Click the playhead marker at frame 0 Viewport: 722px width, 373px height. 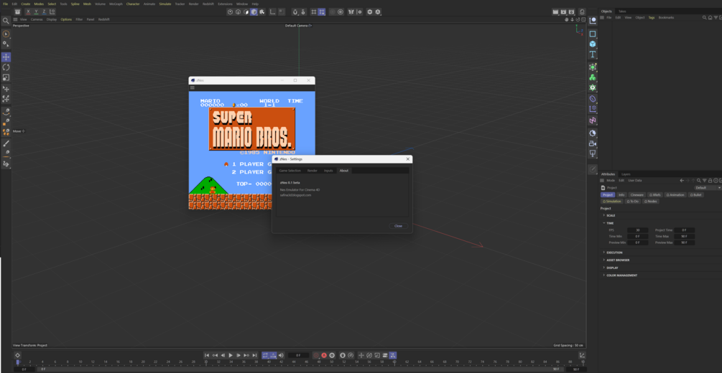(17, 362)
